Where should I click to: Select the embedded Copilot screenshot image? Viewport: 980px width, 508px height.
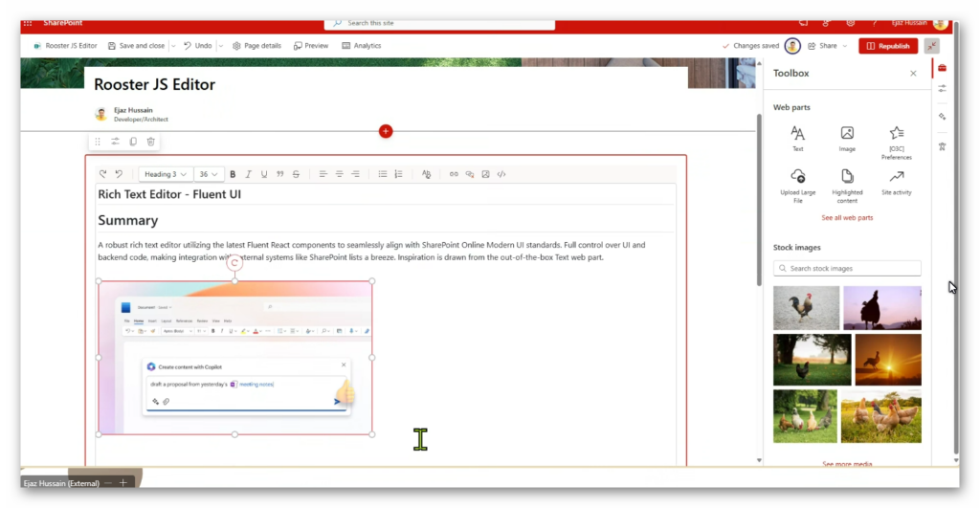(235, 358)
